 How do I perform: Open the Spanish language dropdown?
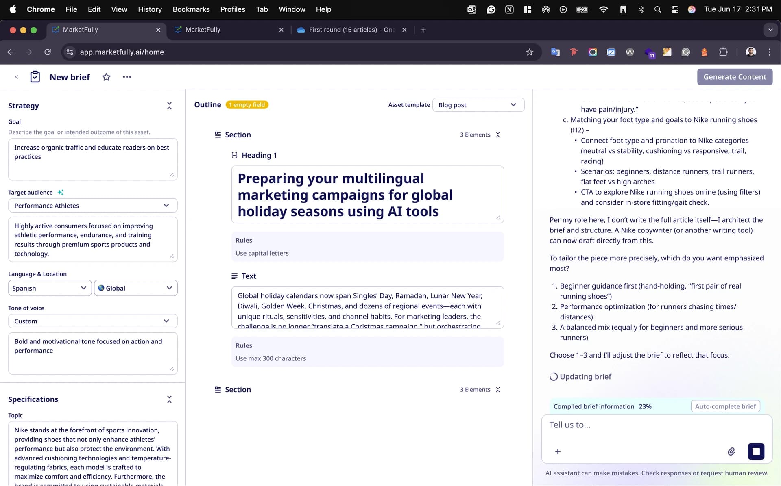click(x=50, y=288)
